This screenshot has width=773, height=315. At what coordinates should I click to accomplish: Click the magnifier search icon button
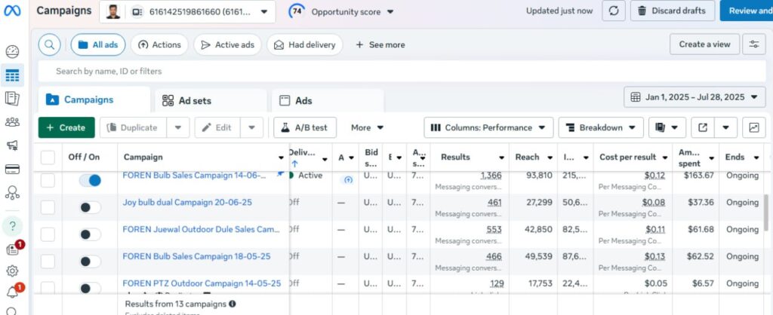(x=49, y=44)
